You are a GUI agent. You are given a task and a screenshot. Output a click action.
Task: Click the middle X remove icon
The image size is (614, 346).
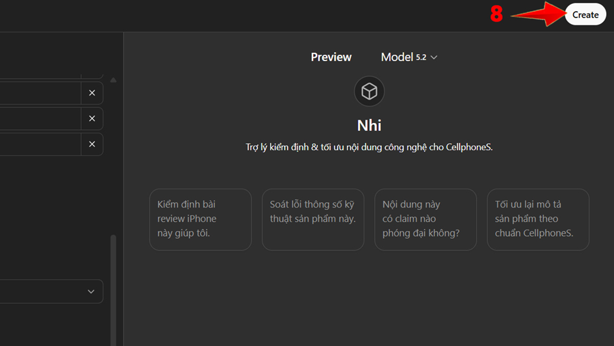(92, 118)
